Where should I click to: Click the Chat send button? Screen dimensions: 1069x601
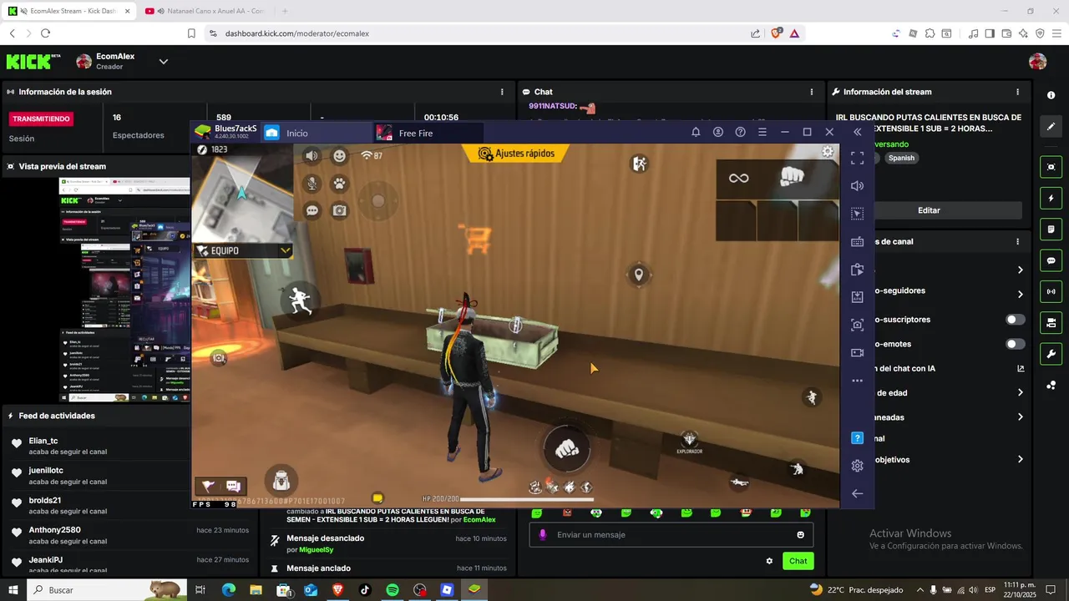click(798, 561)
